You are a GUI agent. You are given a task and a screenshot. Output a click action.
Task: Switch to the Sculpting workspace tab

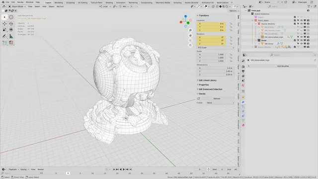point(71,2)
